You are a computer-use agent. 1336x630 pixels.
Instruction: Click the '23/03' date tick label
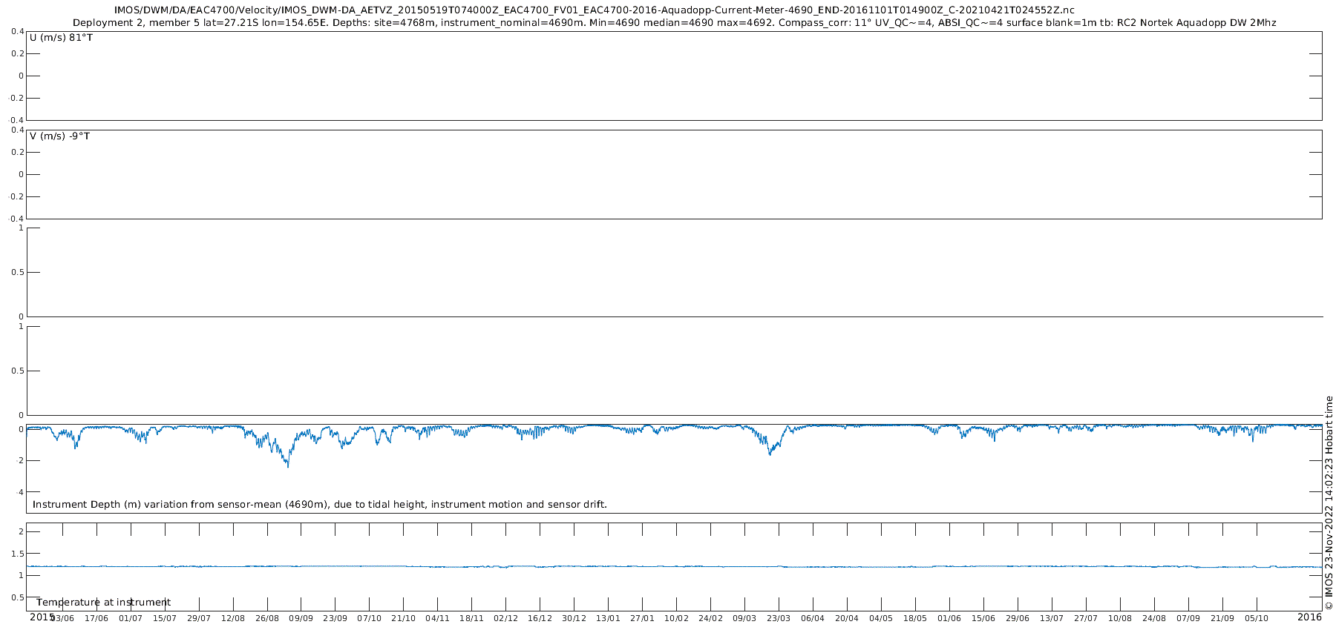coord(779,618)
